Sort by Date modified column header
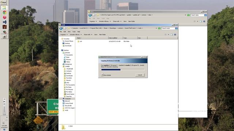This screenshot has height=131, width=234. point(116,38)
